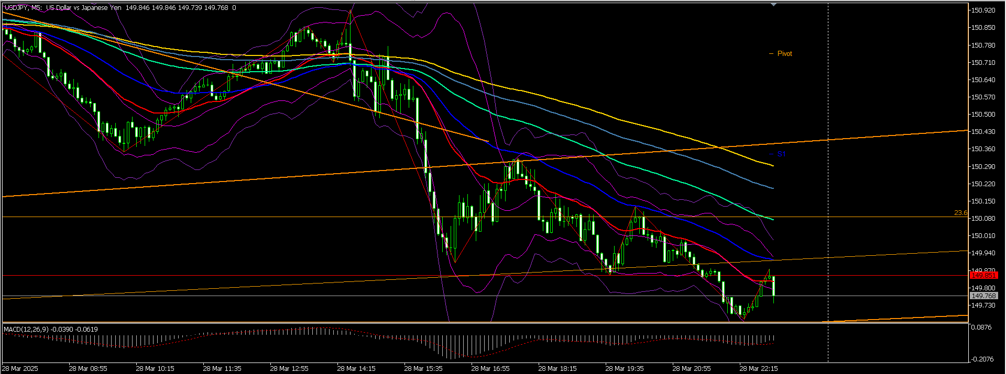Screen dimensions: 1006x374
Task: Click the red 149.851 price tag
Action: tap(983, 276)
